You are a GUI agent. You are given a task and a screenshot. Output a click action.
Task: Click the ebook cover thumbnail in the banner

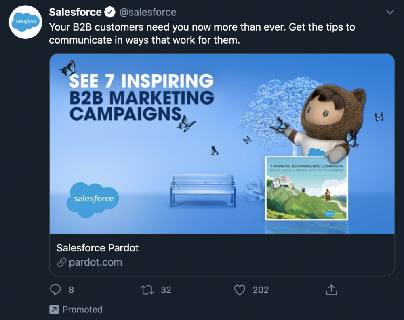(306, 188)
